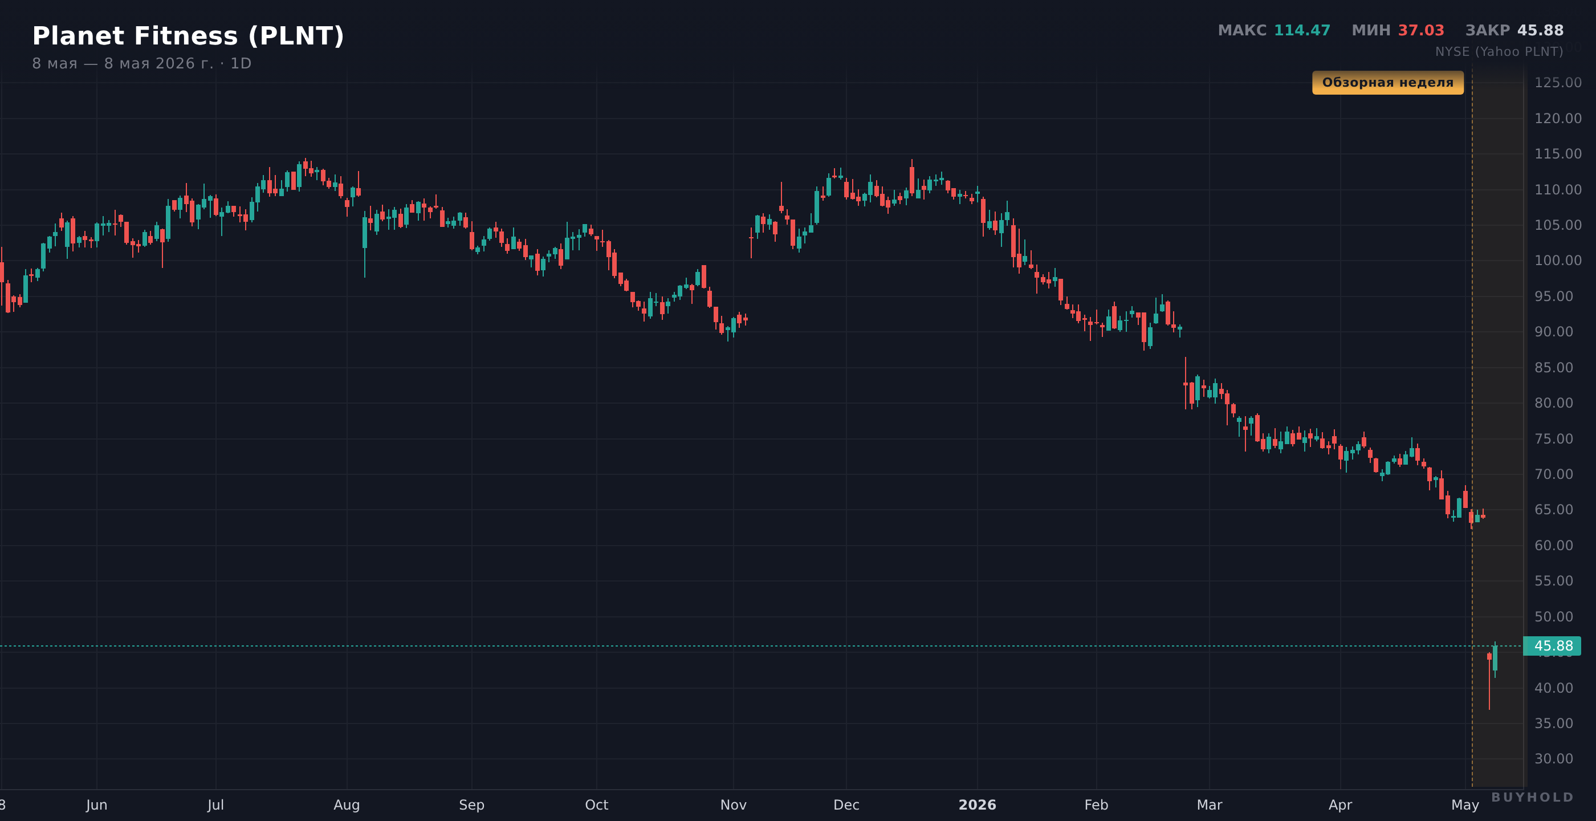Click the 95.00 price axis label

[x=1553, y=296]
